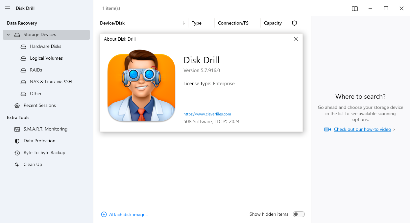Close the main Disk Drill window

pyautogui.click(x=401, y=9)
